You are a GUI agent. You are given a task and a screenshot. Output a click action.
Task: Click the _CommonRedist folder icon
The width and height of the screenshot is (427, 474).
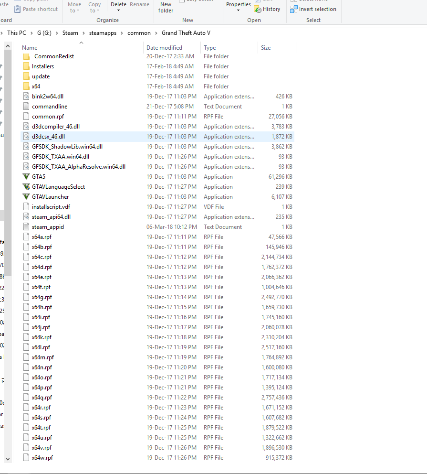(26, 56)
